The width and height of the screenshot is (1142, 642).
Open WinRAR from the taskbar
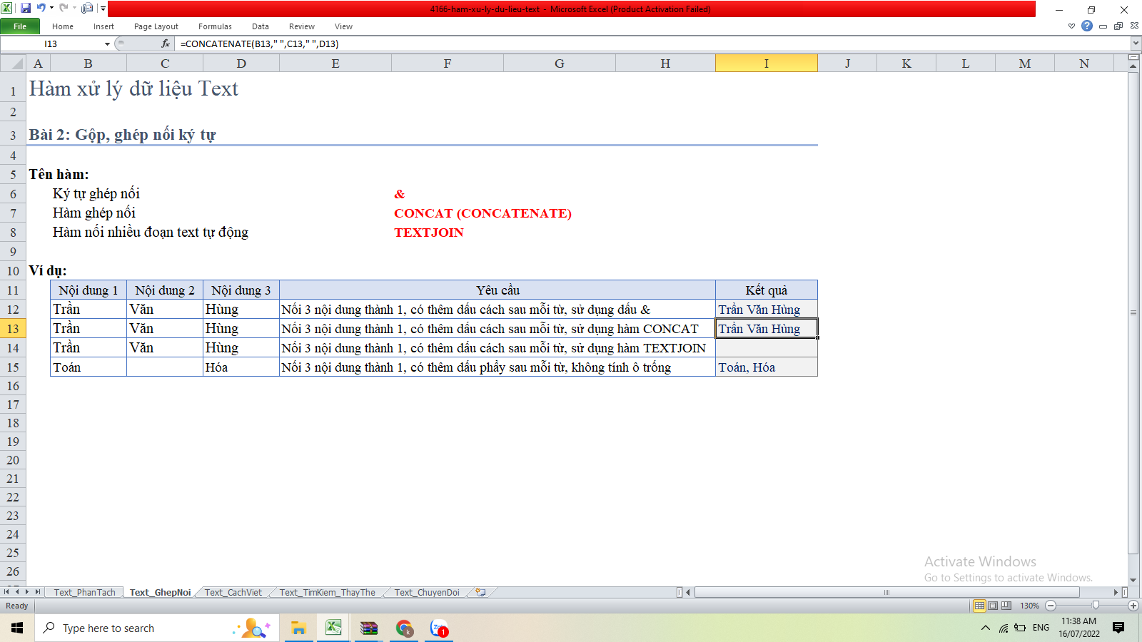[368, 628]
